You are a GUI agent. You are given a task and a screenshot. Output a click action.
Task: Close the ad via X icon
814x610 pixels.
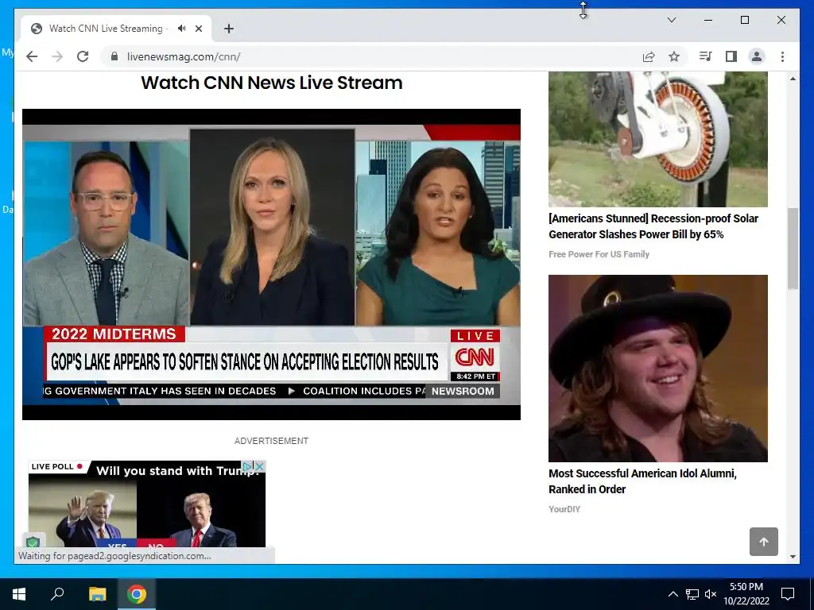[260, 466]
